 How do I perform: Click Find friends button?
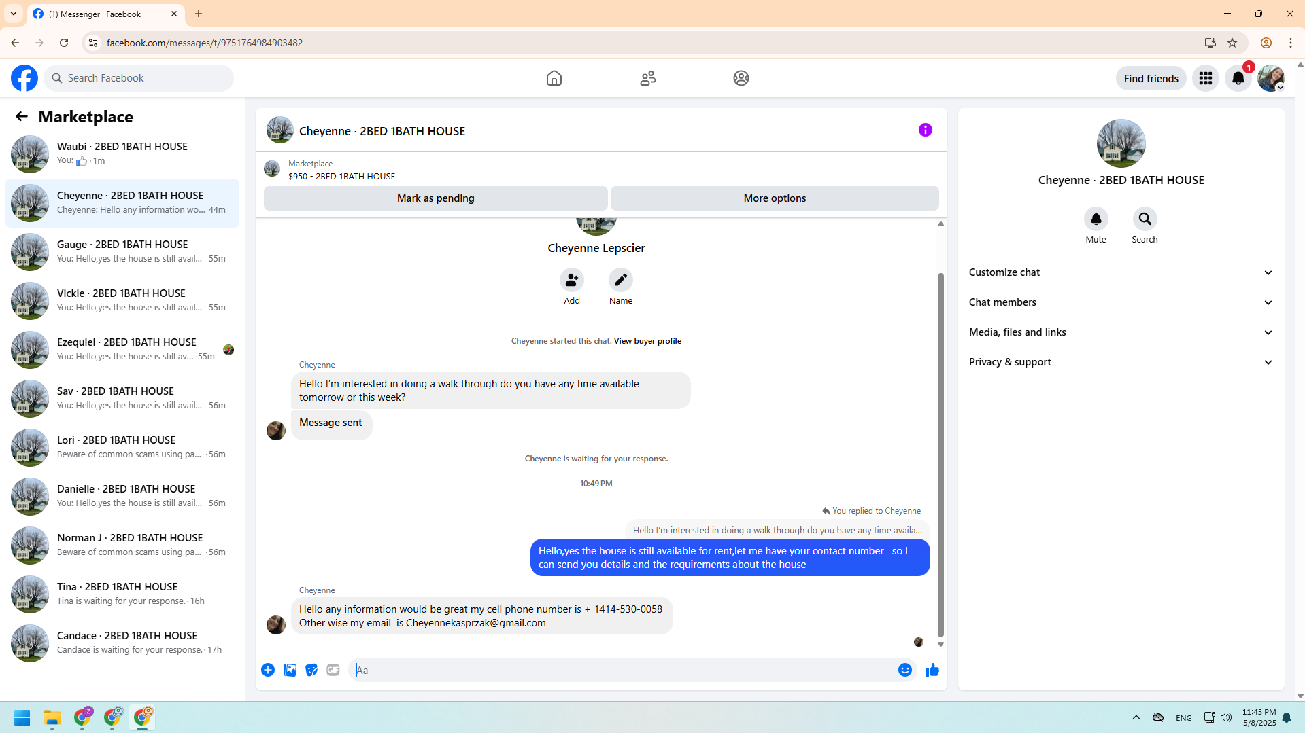(1151, 78)
